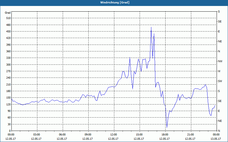This screenshot has width=228, height=142.
Task: Click the 330 y-axis value
Action: 9,58
